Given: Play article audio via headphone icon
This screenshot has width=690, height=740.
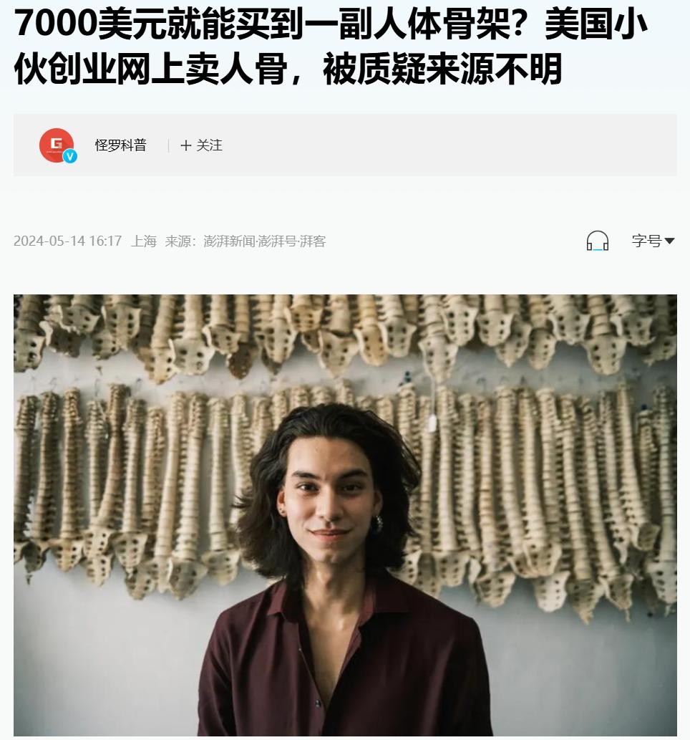Looking at the screenshot, I should pos(597,241).
